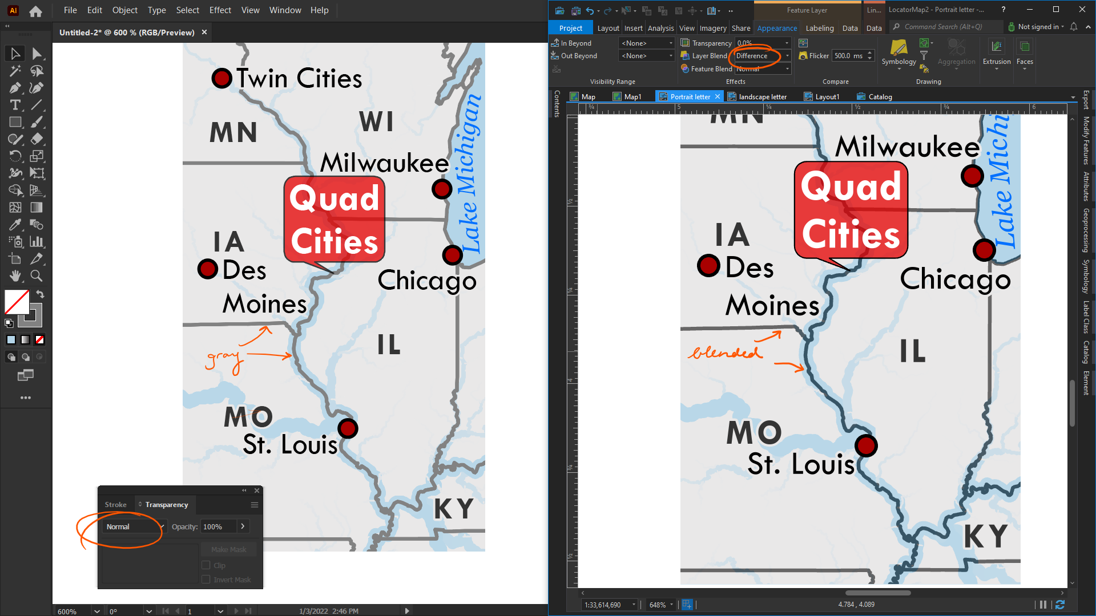Select the Type tool
The height and width of the screenshot is (616, 1096).
click(x=15, y=105)
